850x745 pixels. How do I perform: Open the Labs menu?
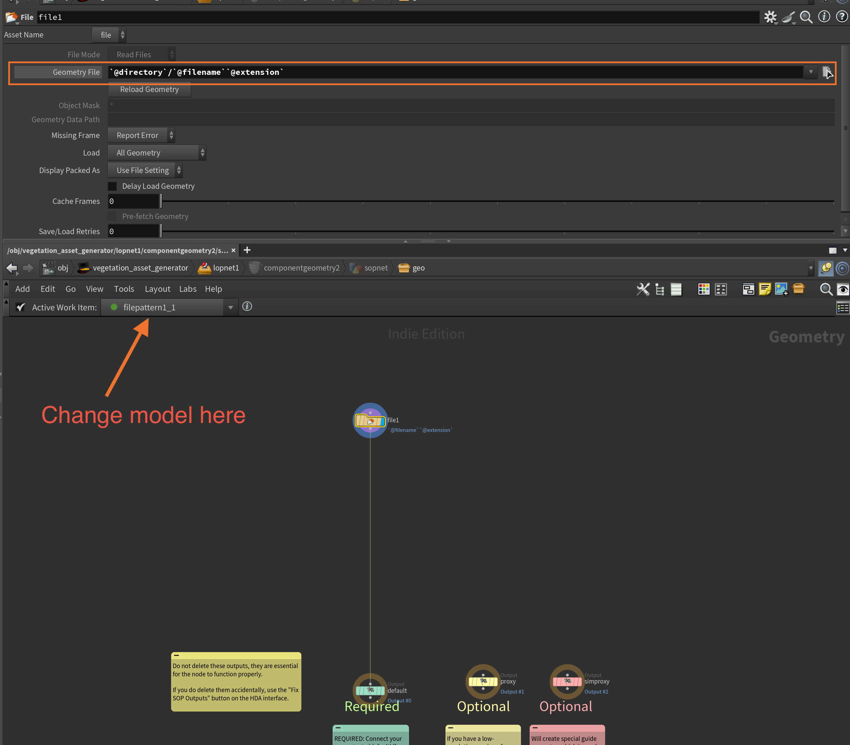point(187,289)
